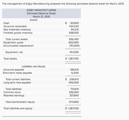Click the value $208,610

point(72,79)
